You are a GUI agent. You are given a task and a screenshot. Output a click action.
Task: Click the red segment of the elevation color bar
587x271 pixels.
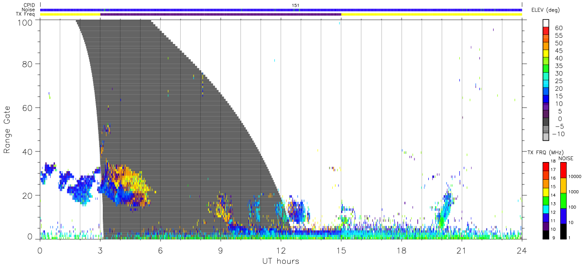[x=545, y=32]
